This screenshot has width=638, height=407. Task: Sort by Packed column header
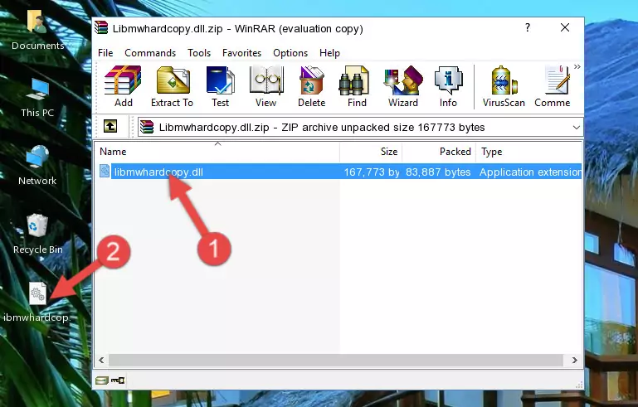(439, 152)
